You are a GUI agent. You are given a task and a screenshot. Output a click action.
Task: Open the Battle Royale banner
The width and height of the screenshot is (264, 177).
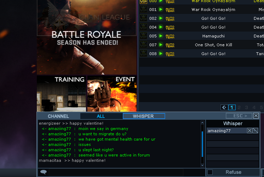pos(87,37)
